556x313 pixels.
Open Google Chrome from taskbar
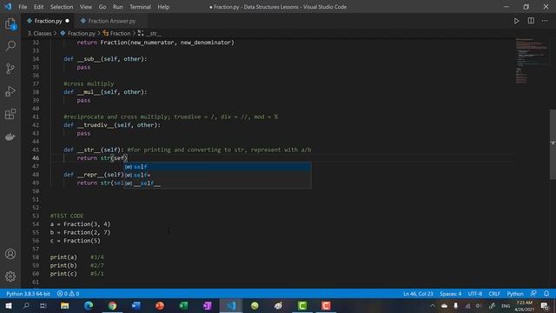click(x=112, y=305)
